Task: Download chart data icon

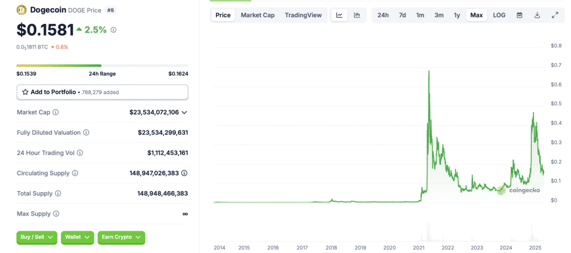Action: pos(537,15)
